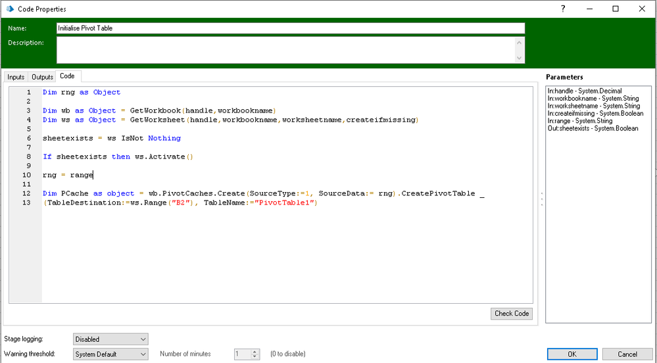The height and width of the screenshot is (363, 657).
Task: Select the In:range - System.String parameter
Action: (580, 121)
